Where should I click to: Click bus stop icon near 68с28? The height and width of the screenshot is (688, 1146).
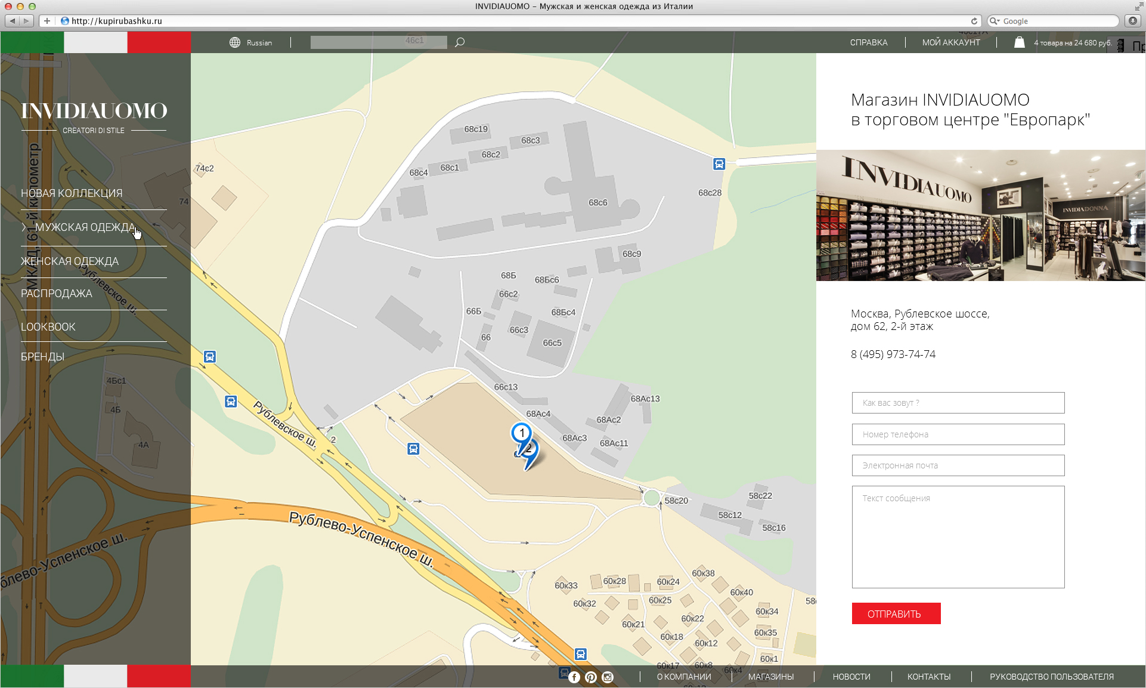719,164
